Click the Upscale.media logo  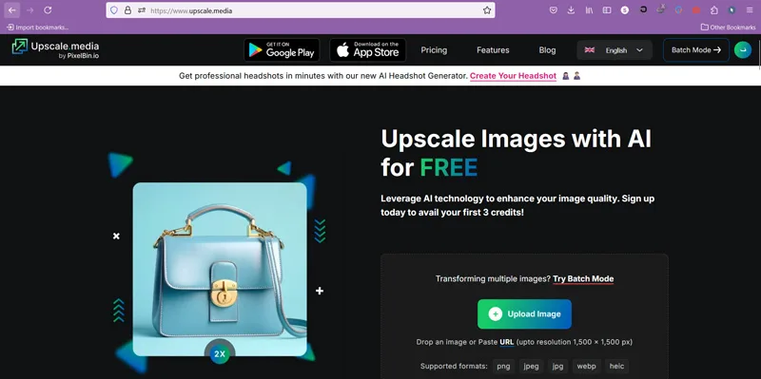click(55, 50)
